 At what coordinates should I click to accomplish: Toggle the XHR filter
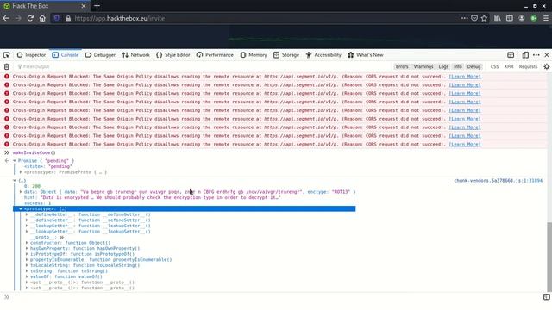[509, 66]
